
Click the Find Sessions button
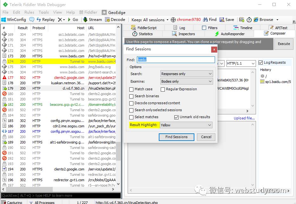(176, 137)
